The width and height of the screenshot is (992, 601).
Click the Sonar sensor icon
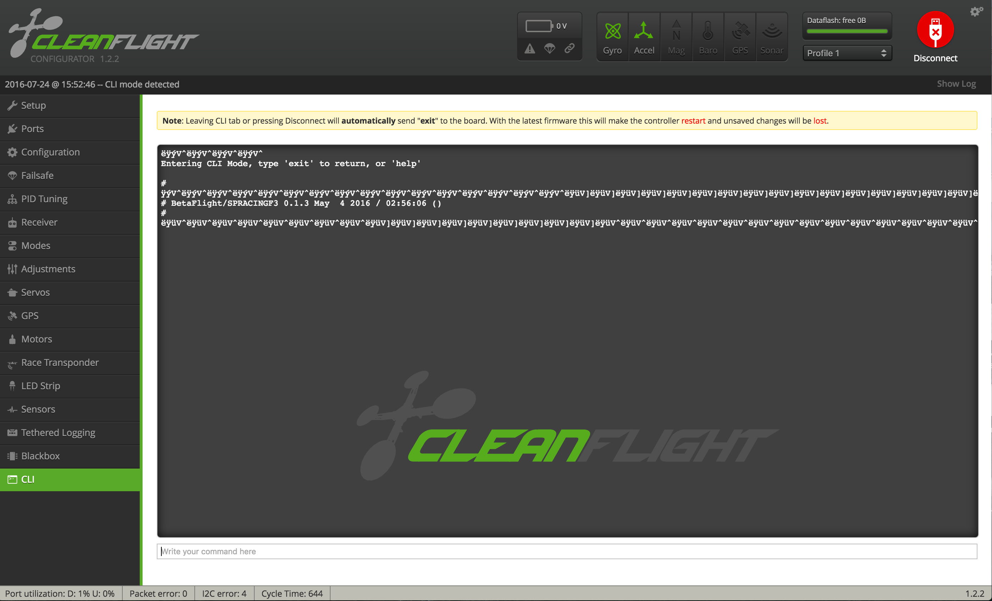coord(771,37)
